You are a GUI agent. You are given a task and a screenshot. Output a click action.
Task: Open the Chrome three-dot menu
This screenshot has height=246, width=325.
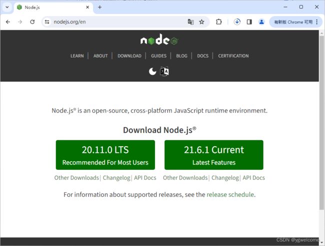pos(317,22)
